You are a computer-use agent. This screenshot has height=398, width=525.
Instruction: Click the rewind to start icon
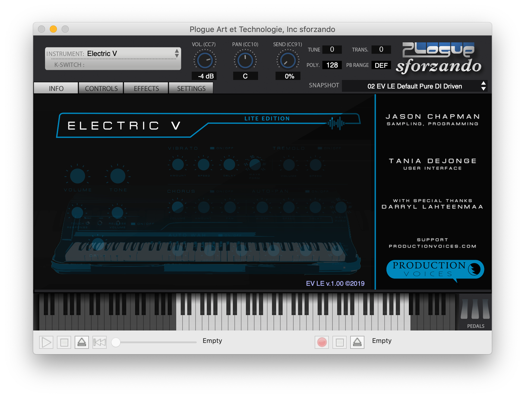coord(100,343)
